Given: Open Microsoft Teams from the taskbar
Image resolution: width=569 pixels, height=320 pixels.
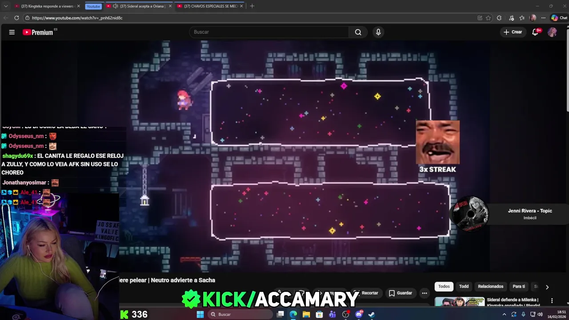Looking at the screenshot, I should (333, 314).
